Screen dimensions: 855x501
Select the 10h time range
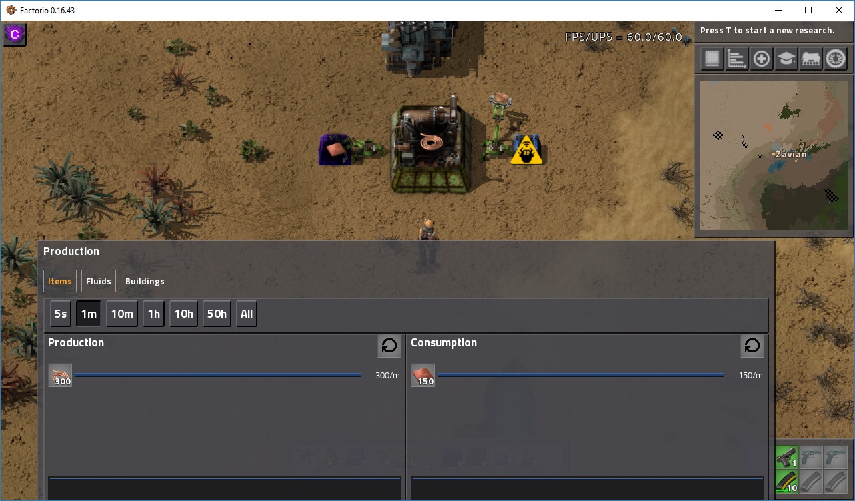pos(184,314)
